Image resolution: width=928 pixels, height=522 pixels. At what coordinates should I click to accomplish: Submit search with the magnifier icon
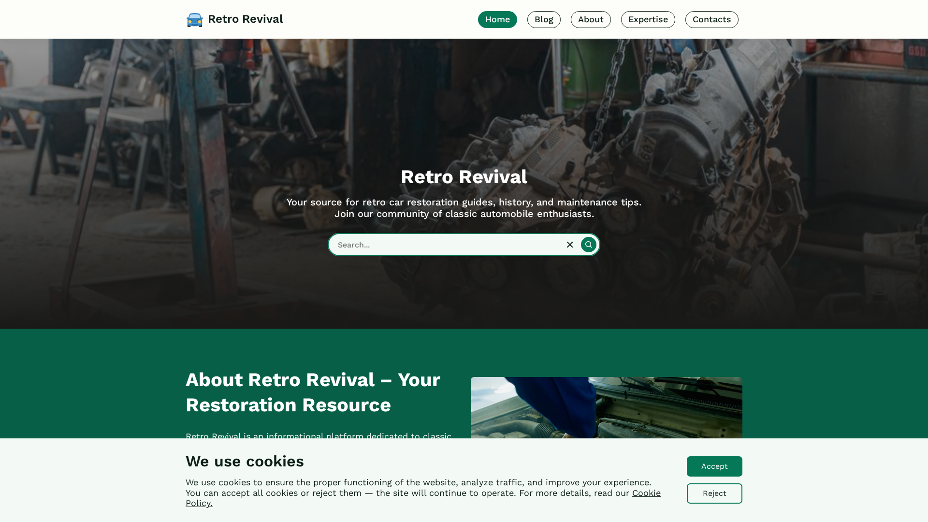pyautogui.click(x=588, y=245)
